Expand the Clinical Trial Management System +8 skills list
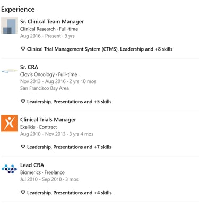Image resolution: width=199 pixels, height=207 pixels. tap(100, 49)
